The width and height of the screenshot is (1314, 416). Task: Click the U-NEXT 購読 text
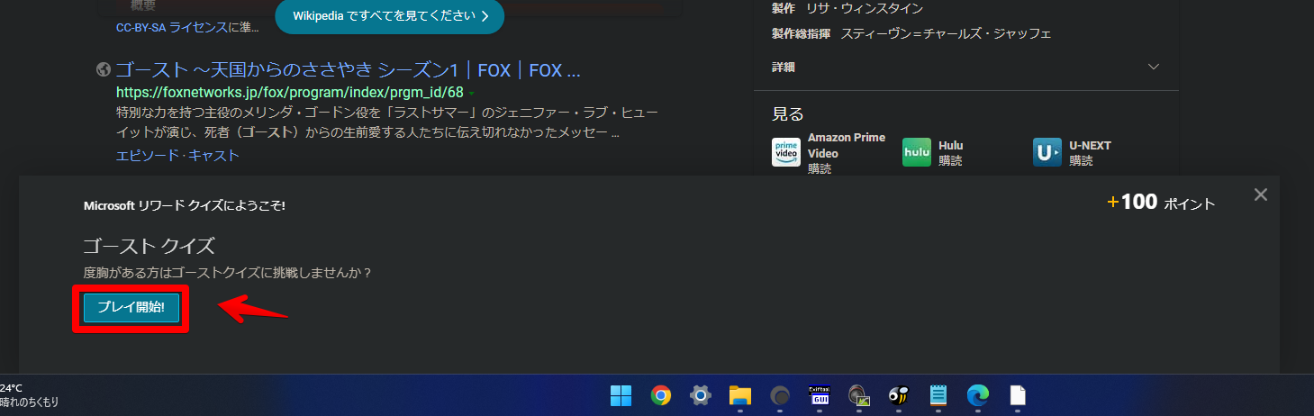click(x=1081, y=160)
